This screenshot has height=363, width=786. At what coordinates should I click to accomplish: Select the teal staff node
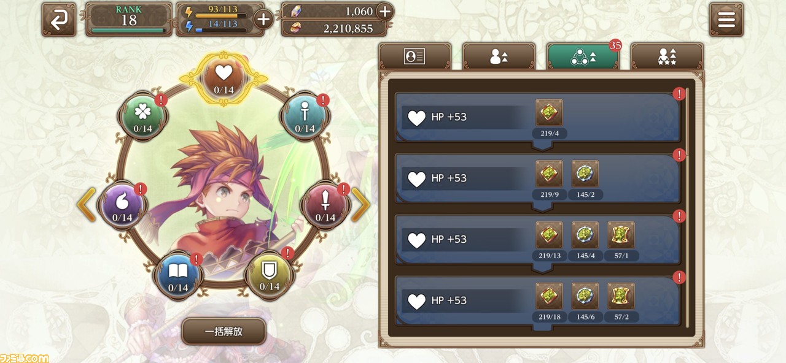click(x=305, y=115)
